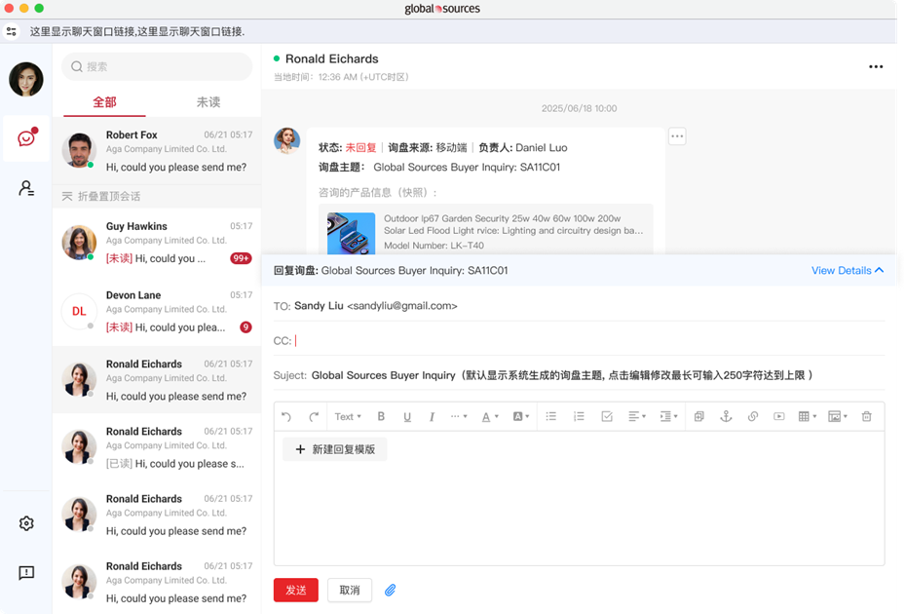Image resolution: width=906 pixels, height=614 pixels.
Task: Click the Daniel Luo owner name
Action: (x=542, y=147)
